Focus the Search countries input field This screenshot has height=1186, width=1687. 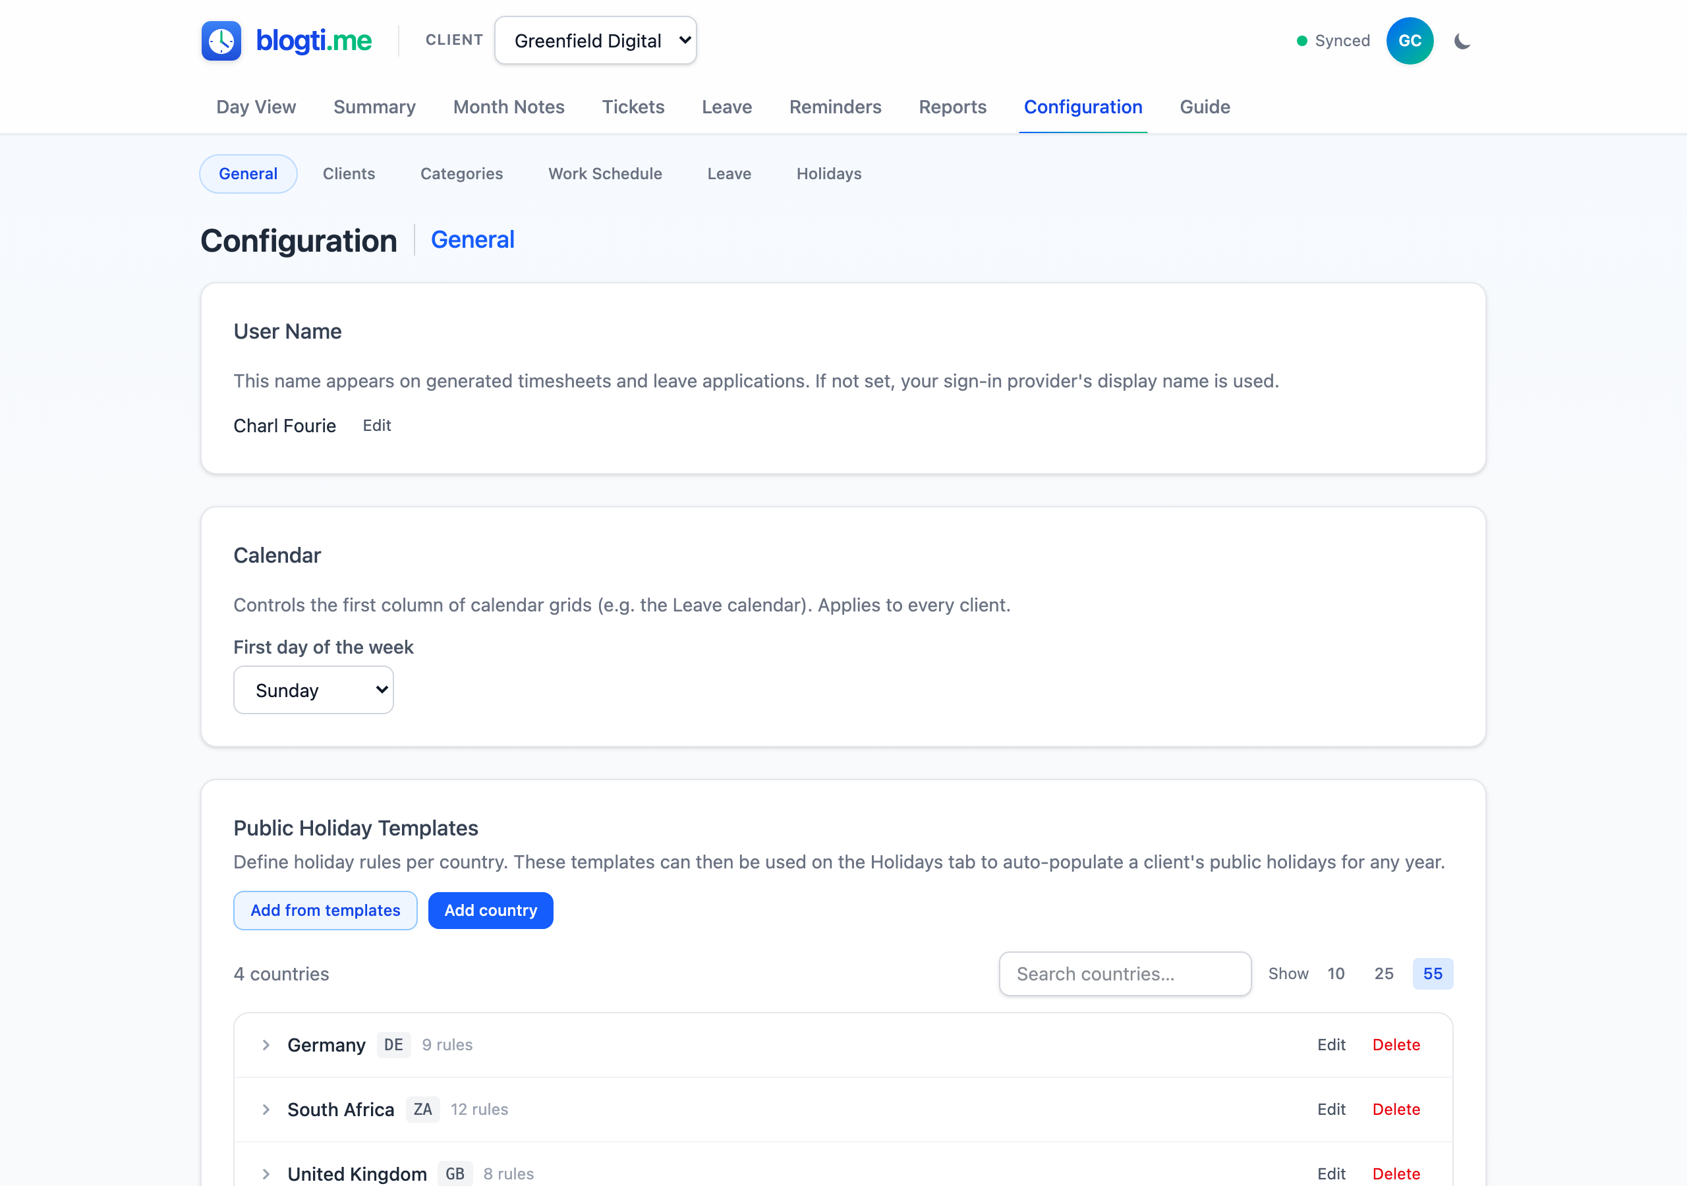coord(1125,974)
